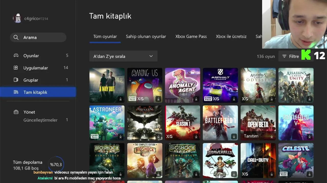327x183 pixels.
Task: Select the Oyunlar controller icon
Action: (16, 55)
